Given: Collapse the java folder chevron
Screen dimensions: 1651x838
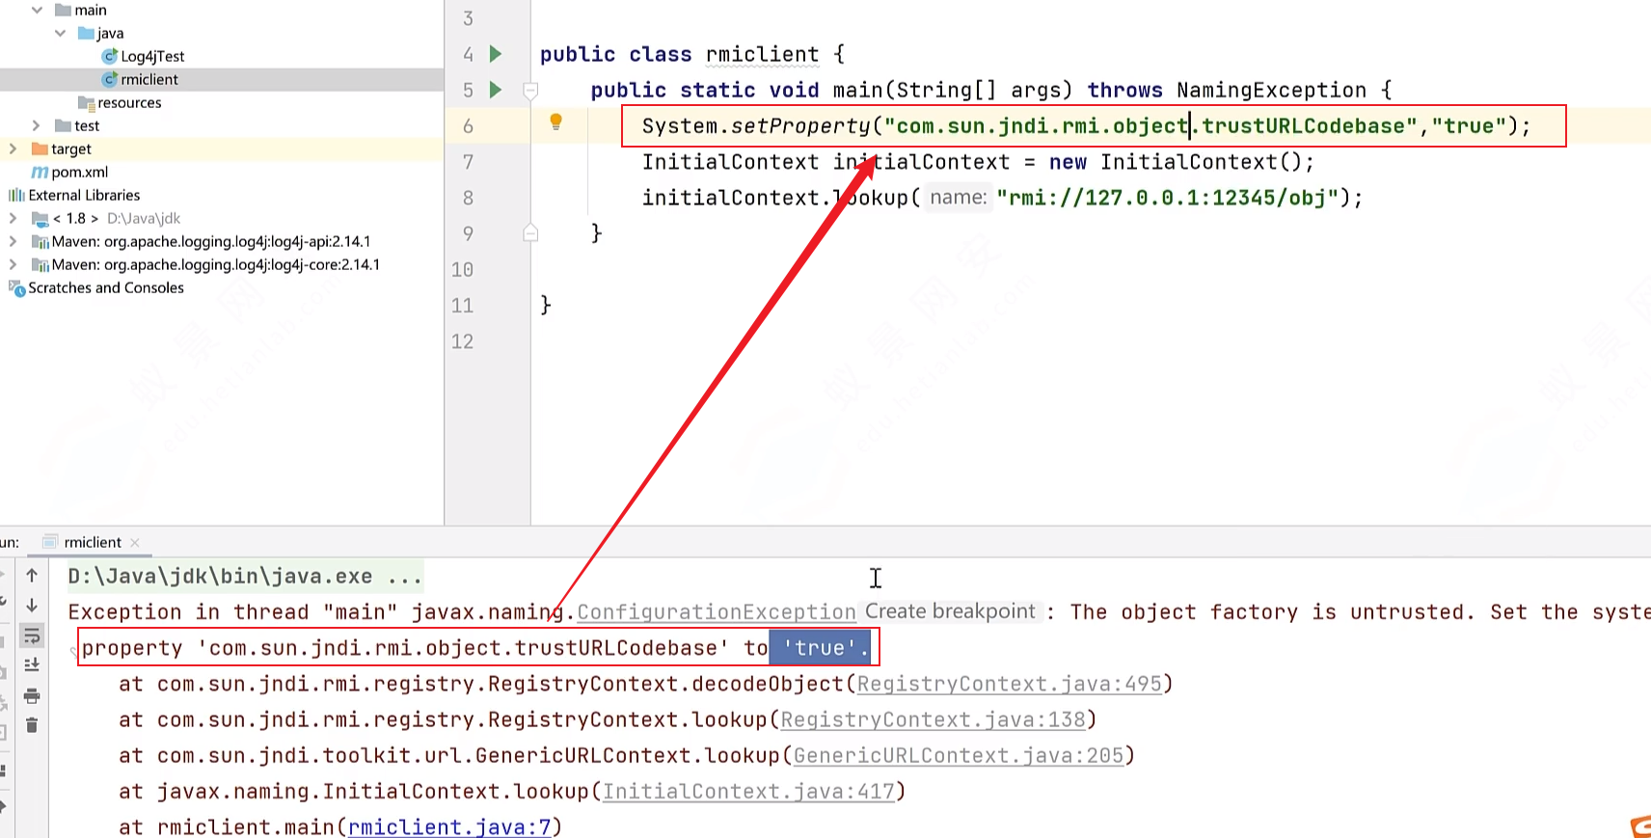Looking at the screenshot, I should click(x=60, y=33).
